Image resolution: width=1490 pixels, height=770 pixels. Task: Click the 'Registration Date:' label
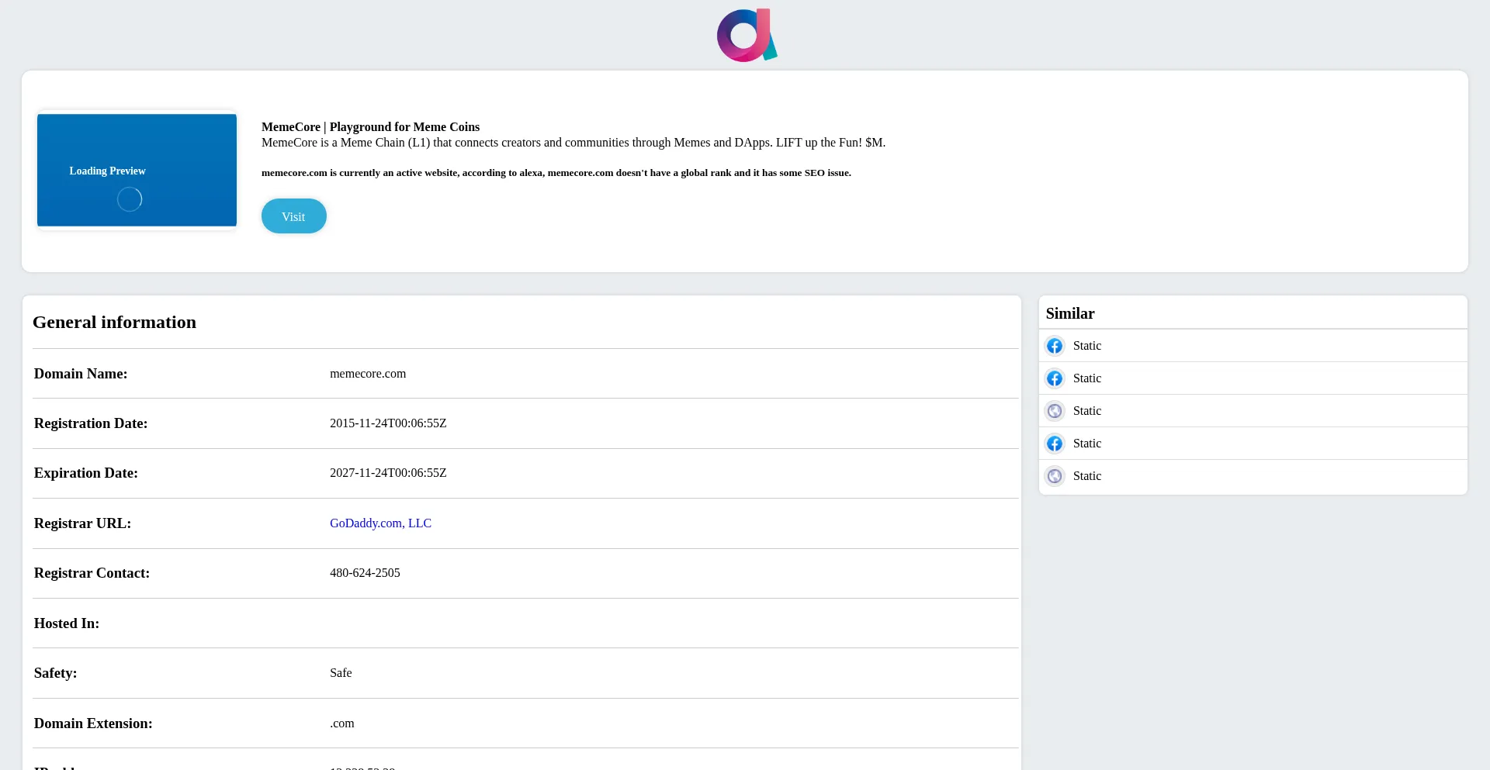pos(91,423)
